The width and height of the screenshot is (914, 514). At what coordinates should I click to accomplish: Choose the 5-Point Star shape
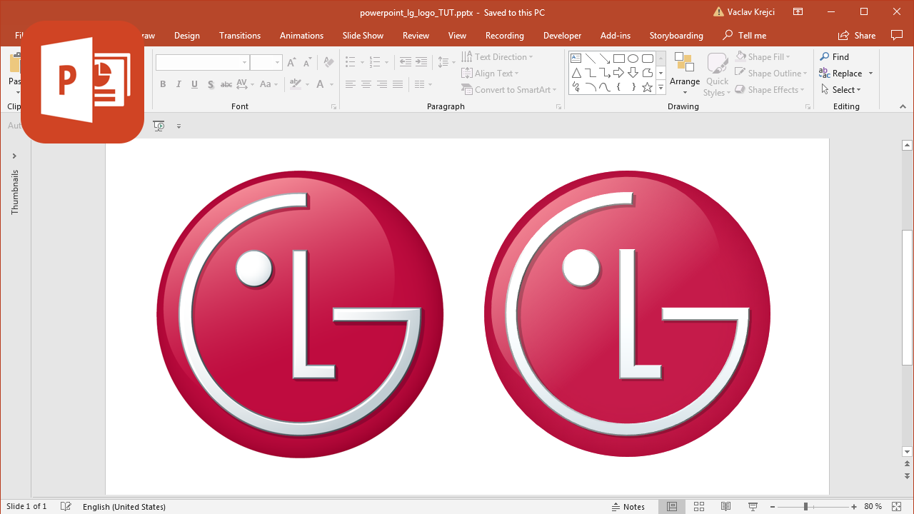[x=648, y=87]
